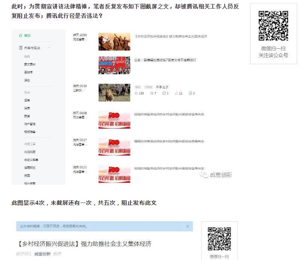Collapse the 内容与互动 section chevron
This screenshot has height=260, width=305.
pyautogui.click(x=49, y=48)
